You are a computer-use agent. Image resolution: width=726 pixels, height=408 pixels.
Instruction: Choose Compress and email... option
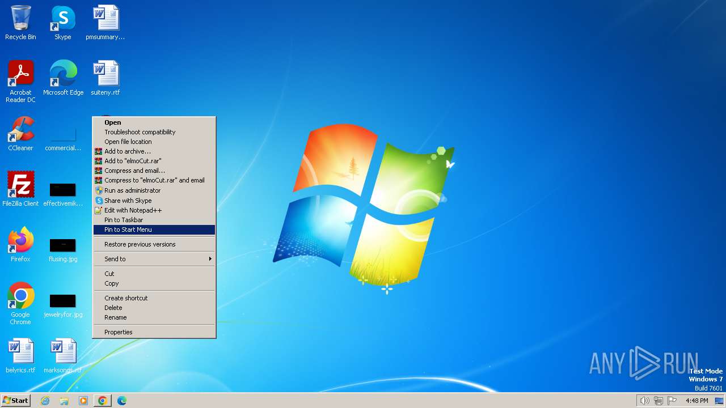click(x=154, y=171)
